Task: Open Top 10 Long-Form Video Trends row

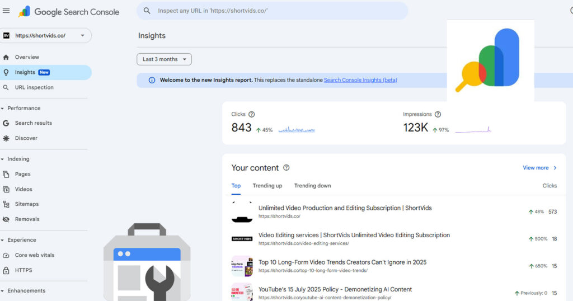Action: pos(394,266)
